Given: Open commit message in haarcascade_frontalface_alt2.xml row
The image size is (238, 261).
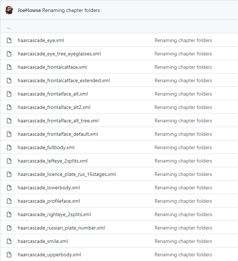Looking at the screenshot, I should click(183, 108).
